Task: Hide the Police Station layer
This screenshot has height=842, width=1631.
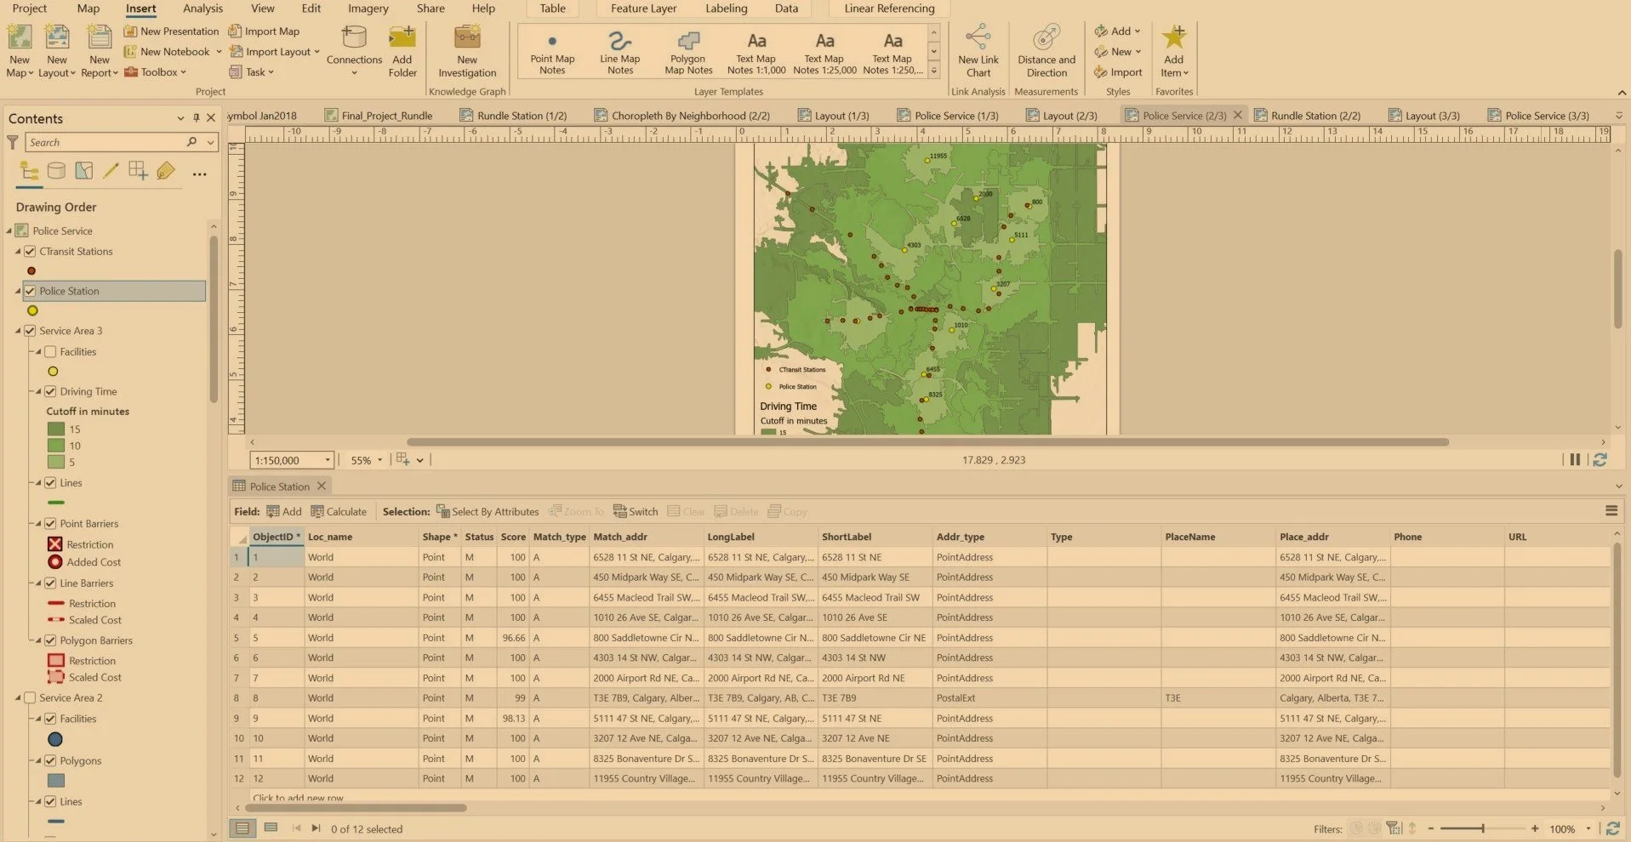Action: click(31, 290)
